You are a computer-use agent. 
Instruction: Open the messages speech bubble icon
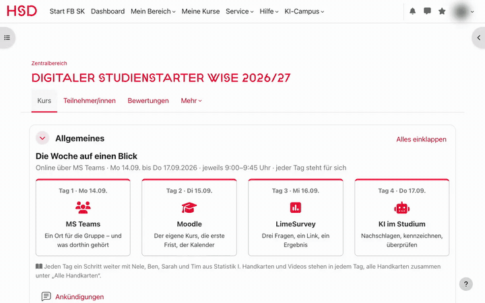click(x=427, y=11)
